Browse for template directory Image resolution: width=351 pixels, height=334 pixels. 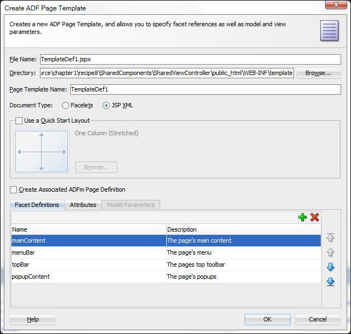pyautogui.click(x=319, y=73)
